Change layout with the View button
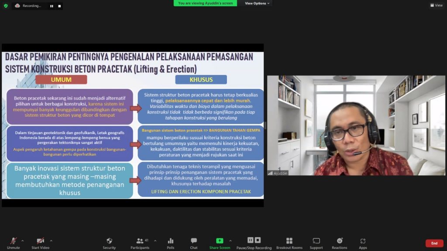This screenshot has height=251, width=447. coord(437,5)
